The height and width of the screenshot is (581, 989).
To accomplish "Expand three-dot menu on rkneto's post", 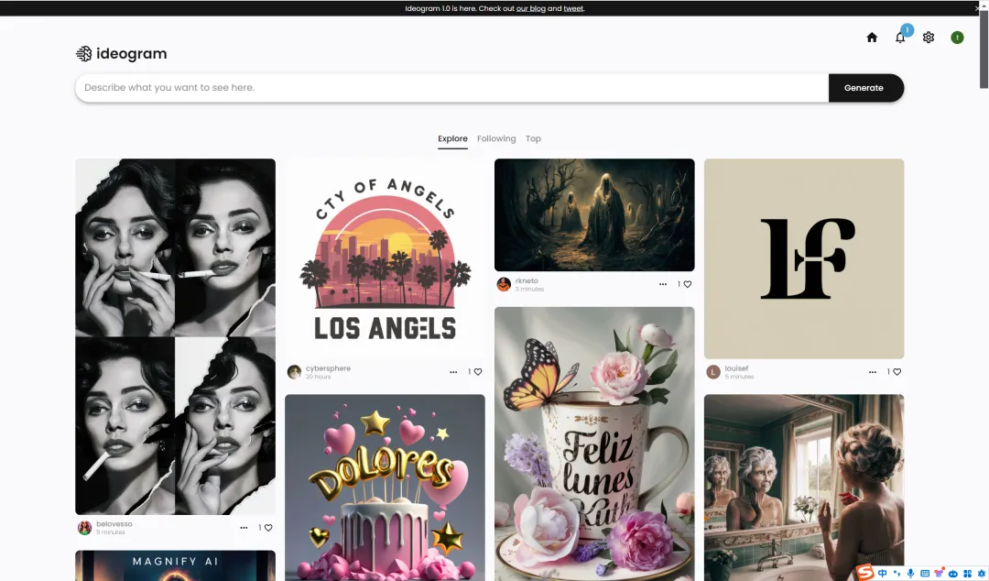I will [663, 285].
